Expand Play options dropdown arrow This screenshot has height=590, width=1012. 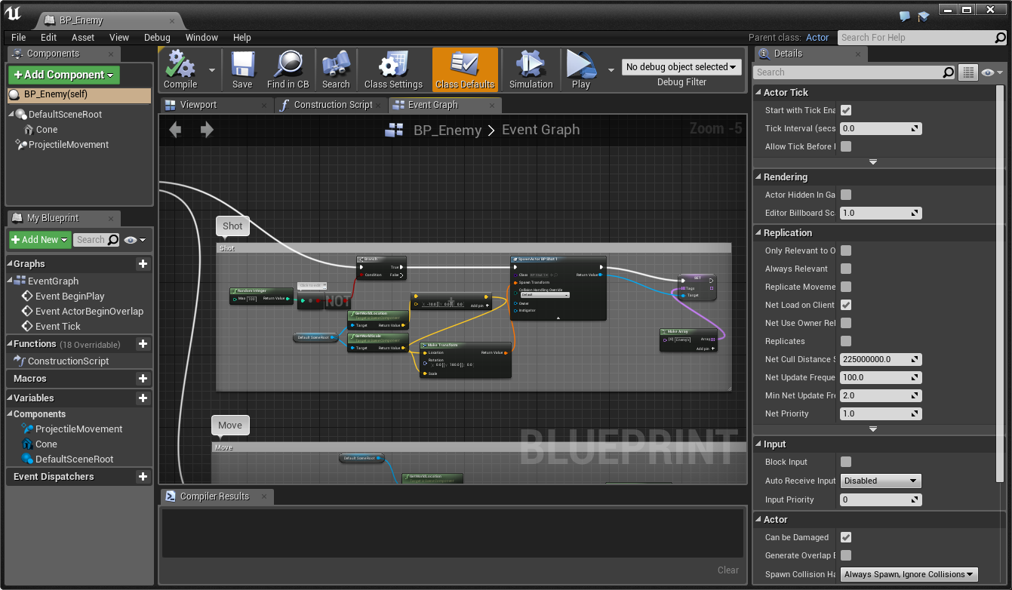pos(611,69)
